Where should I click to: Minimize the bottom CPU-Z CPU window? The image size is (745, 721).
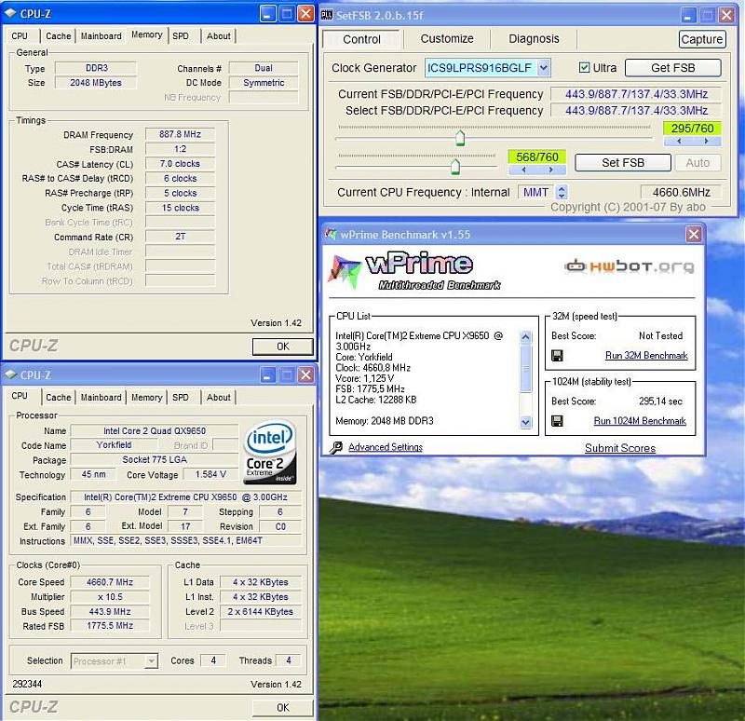268,375
